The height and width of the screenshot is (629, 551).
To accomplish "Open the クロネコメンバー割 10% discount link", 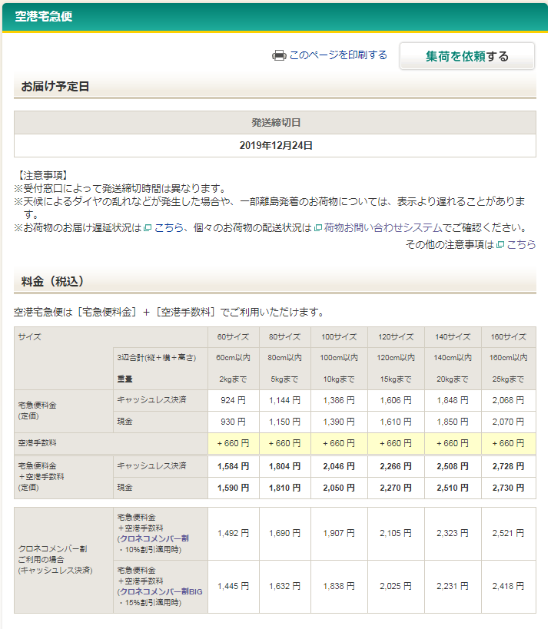I will pyautogui.click(x=154, y=538).
